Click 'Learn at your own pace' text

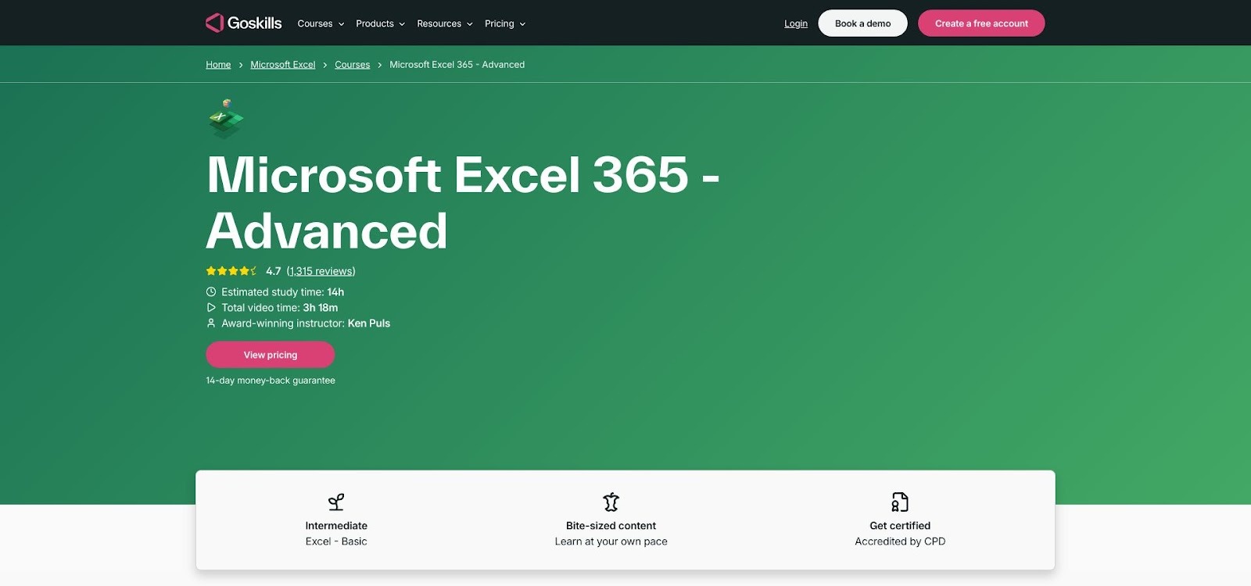tap(611, 541)
